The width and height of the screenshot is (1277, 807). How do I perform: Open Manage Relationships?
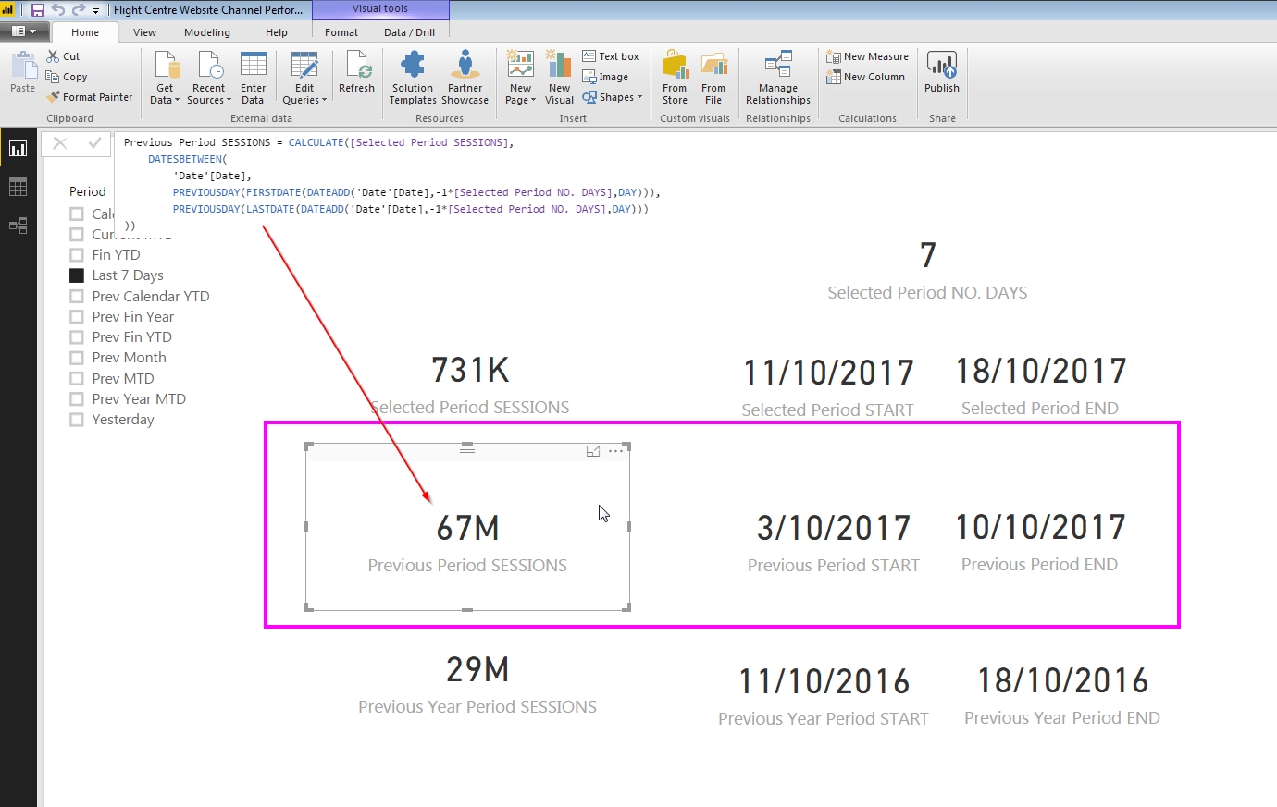coord(778,79)
